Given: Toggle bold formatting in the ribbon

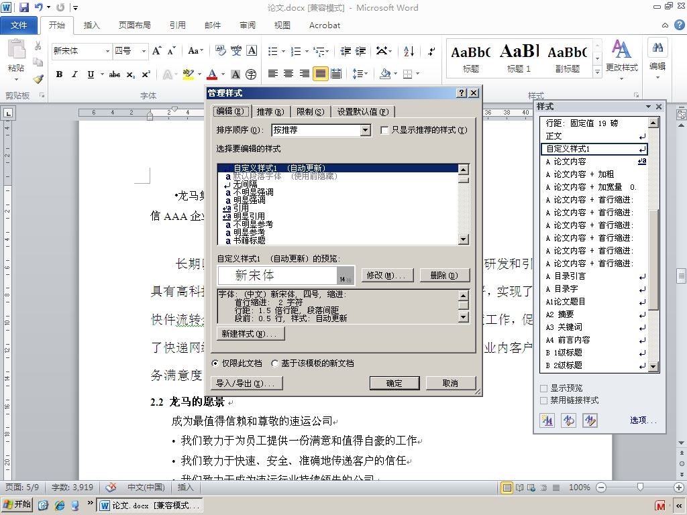Looking at the screenshot, I should (x=59, y=74).
